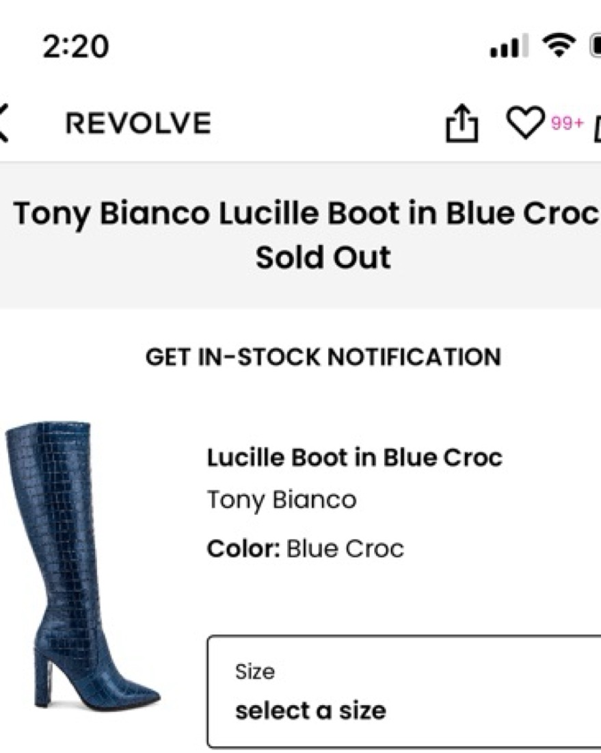Click the 'select a size' placeholder text
This screenshot has width=601, height=753.
tap(310, 711)
